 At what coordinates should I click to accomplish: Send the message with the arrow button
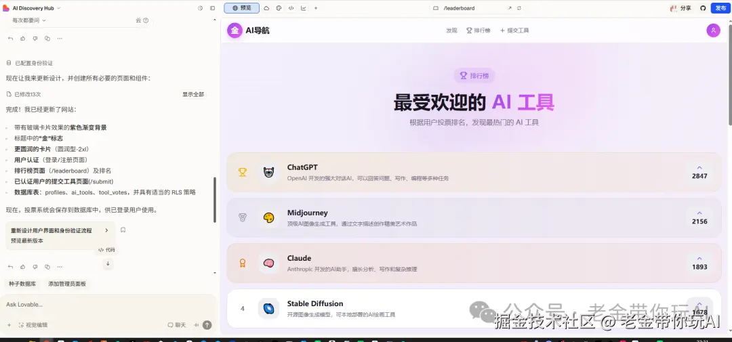(x=207, y=325)
